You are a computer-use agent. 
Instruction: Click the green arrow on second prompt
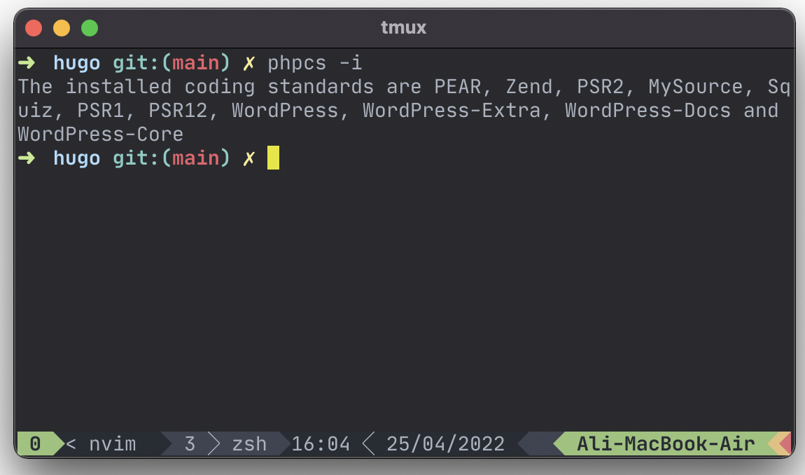[27, 158]
